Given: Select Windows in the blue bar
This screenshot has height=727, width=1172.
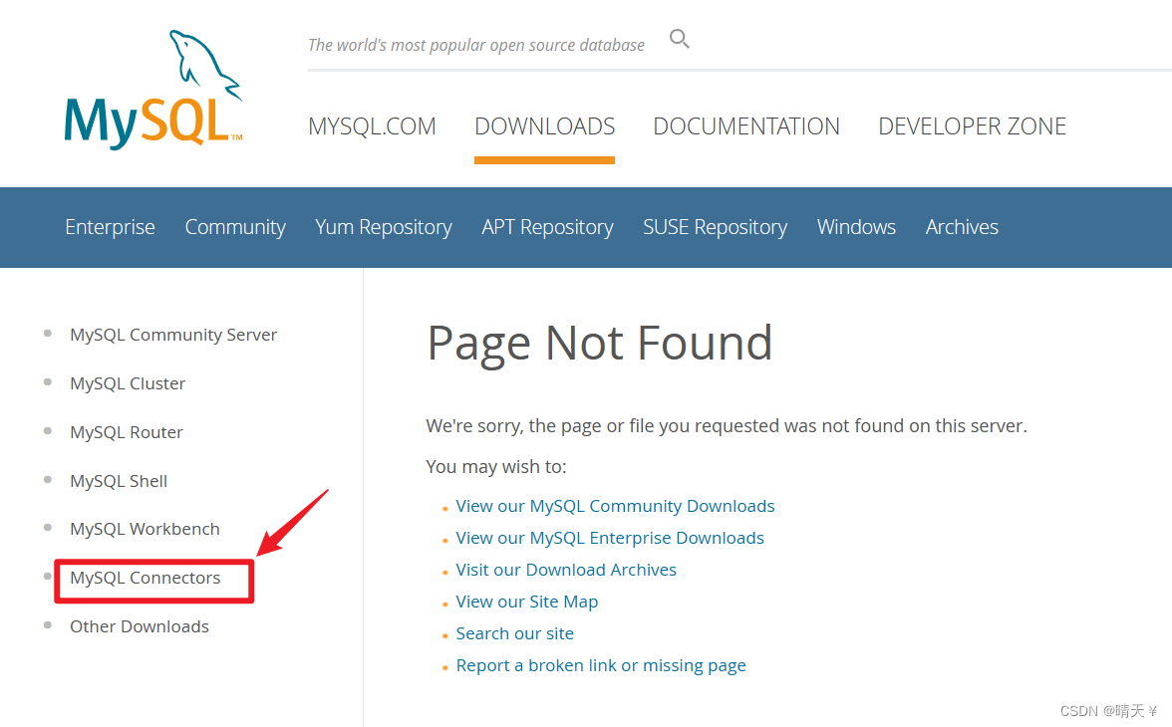Looking at the screenshot, I should point(857,227).
